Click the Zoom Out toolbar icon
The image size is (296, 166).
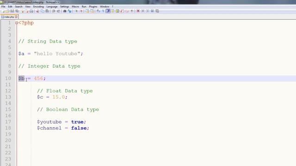click(81, 11)
